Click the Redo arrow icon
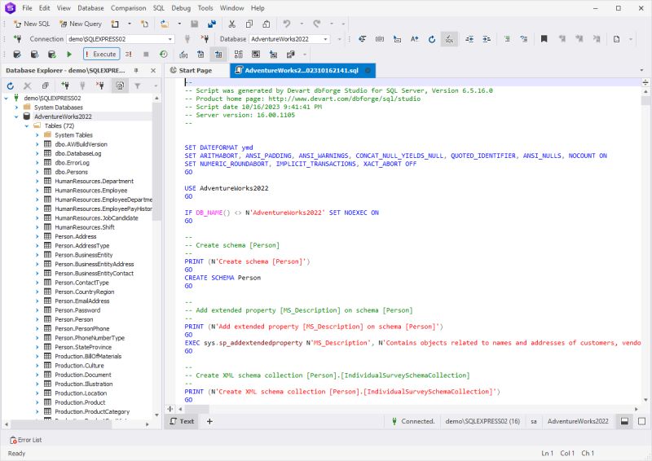This screenshot has width=652, height=461. pos(317,24)
